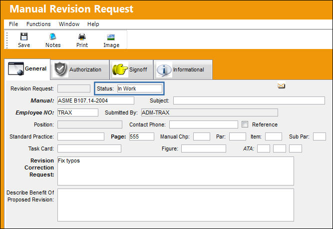Click the Revision Correction Request text area
The width and height of the screenshot is (333, 229).
(176, 171)
